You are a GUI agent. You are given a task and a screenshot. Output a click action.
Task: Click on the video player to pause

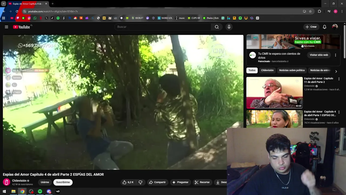tap(123, 102)
